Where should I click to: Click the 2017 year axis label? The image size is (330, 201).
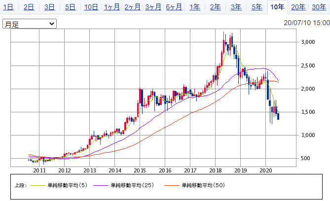(x=190, y=170)
